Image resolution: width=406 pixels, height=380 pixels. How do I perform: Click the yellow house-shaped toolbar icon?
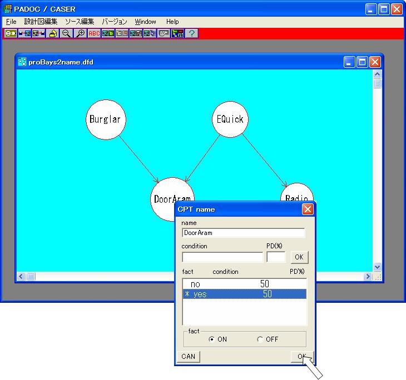pos(53,33)
